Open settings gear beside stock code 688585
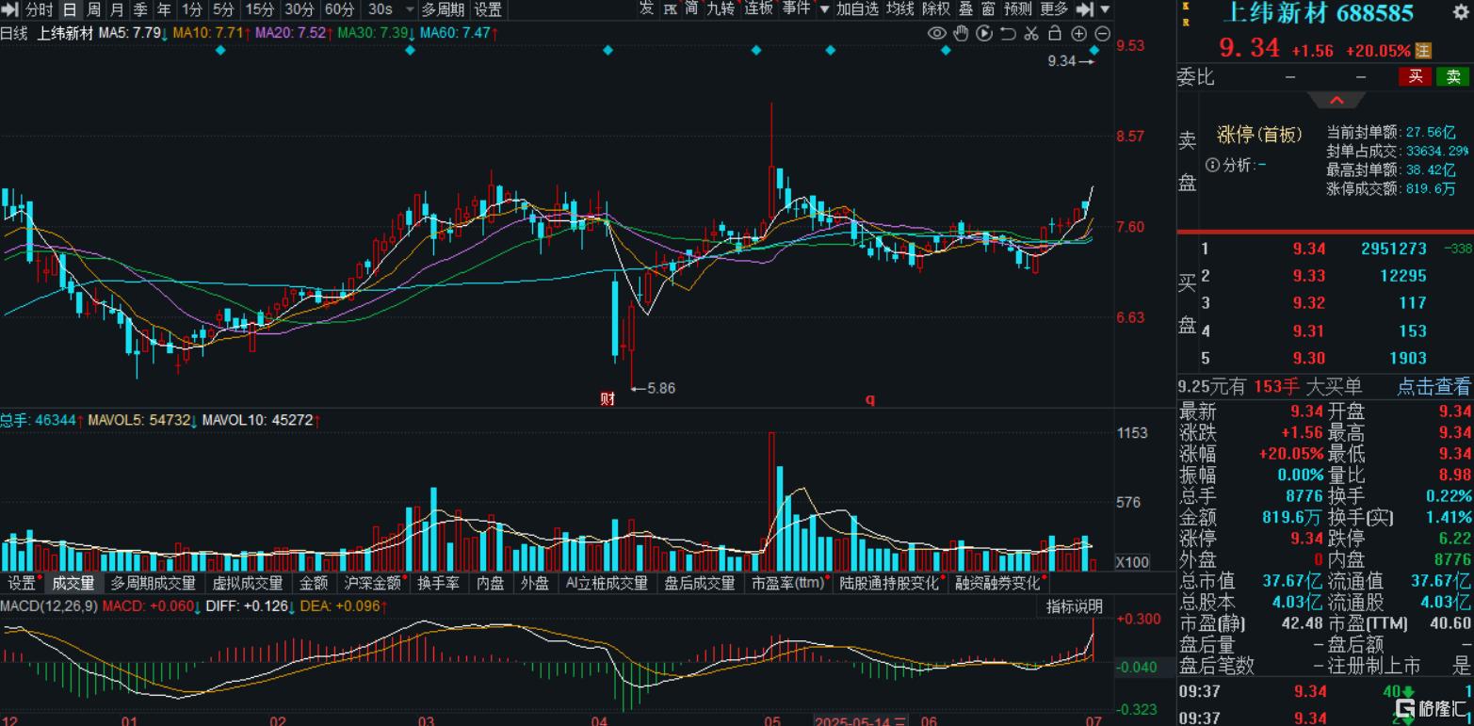The width and height of the screenshot is (1474, 726). [1460, 12]
